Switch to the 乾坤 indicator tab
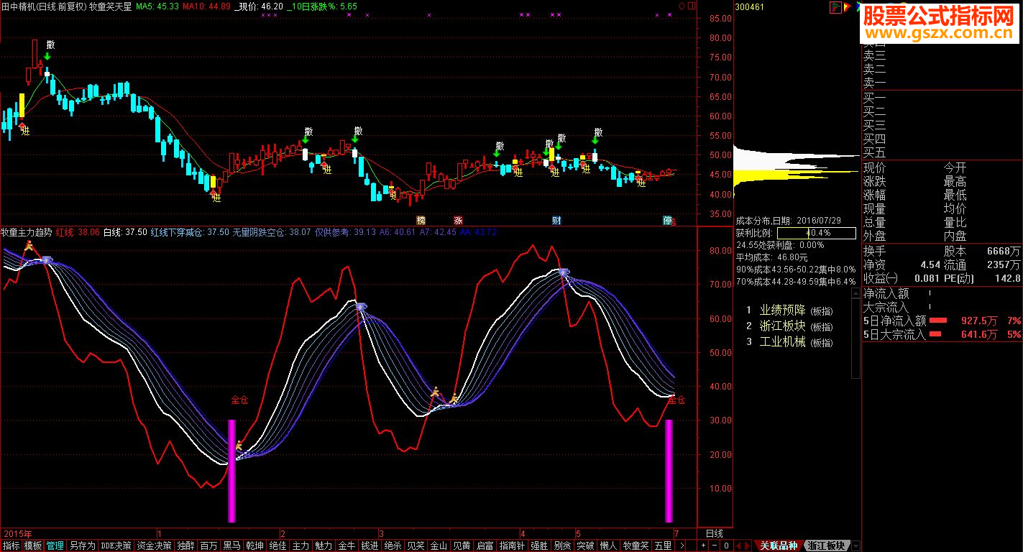Viewport: 1023px width, 552px height. tap(254, 546)
